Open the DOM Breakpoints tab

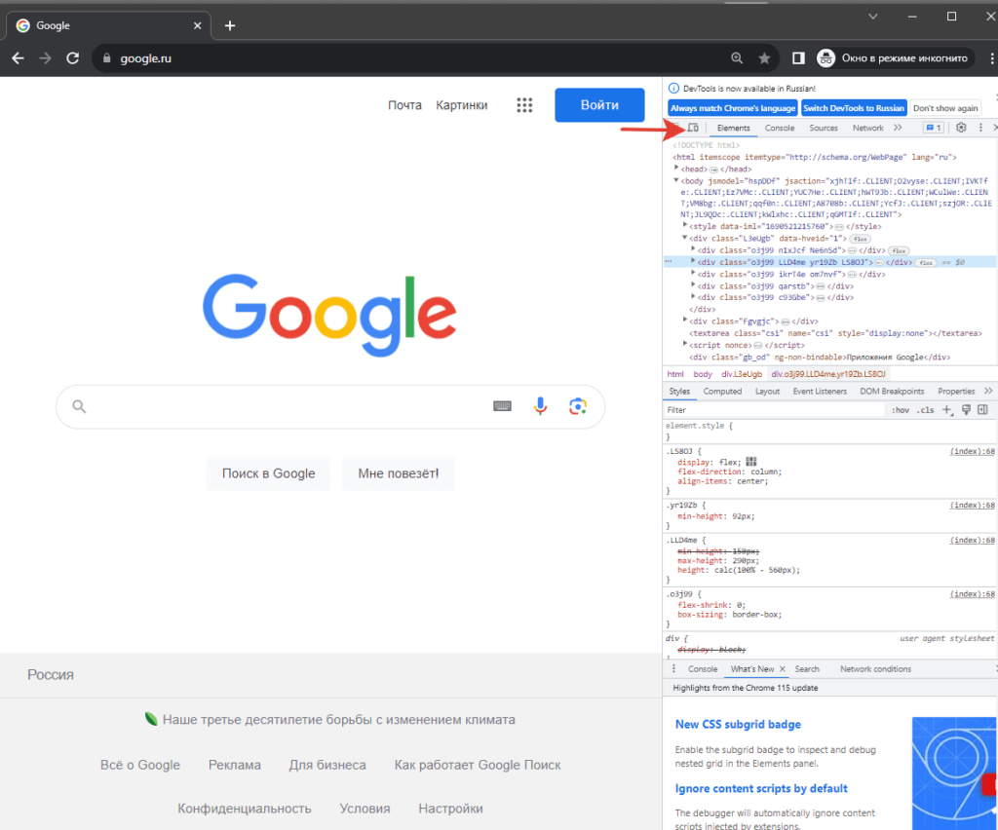click(x=892, y=392)
